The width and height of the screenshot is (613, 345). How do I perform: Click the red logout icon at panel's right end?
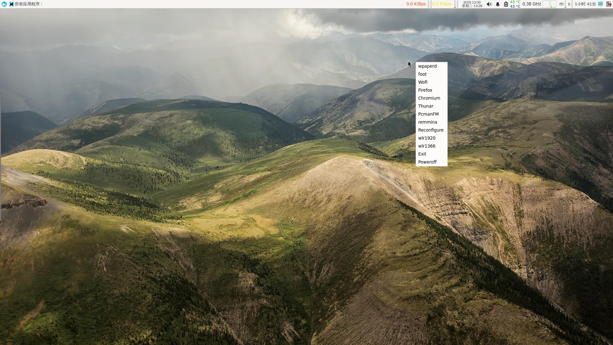609,4
